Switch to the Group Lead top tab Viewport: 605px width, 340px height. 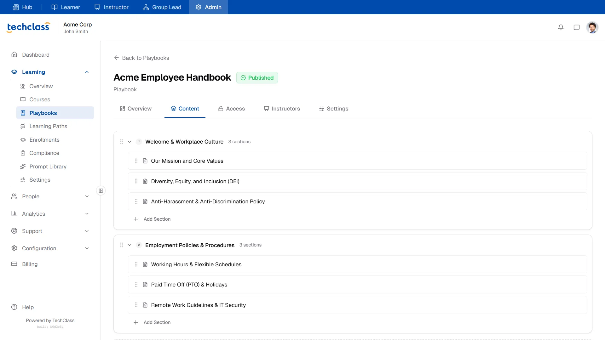(162, 7)
